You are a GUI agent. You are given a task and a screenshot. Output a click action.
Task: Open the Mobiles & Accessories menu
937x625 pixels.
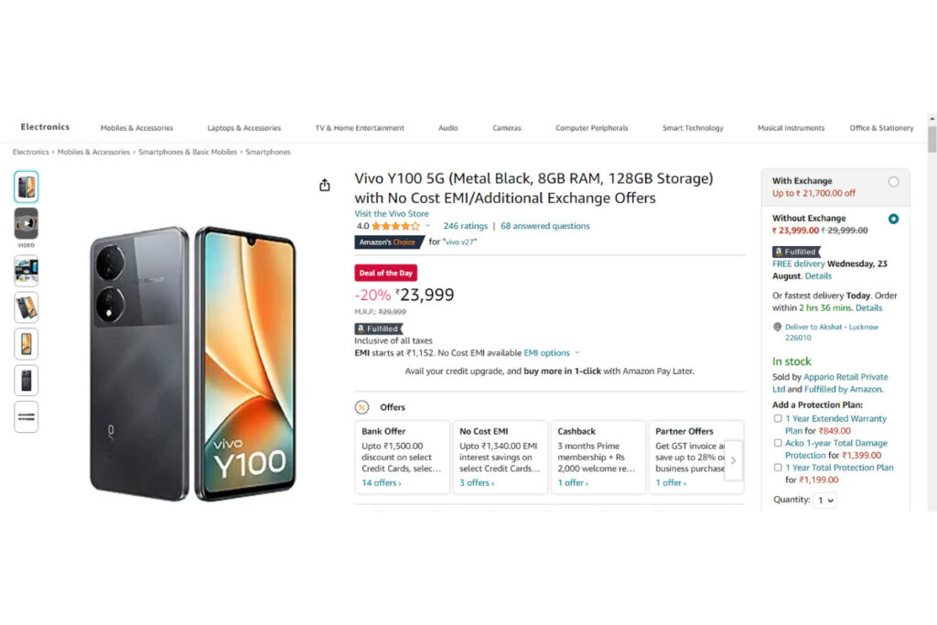[x=137, y=128]
